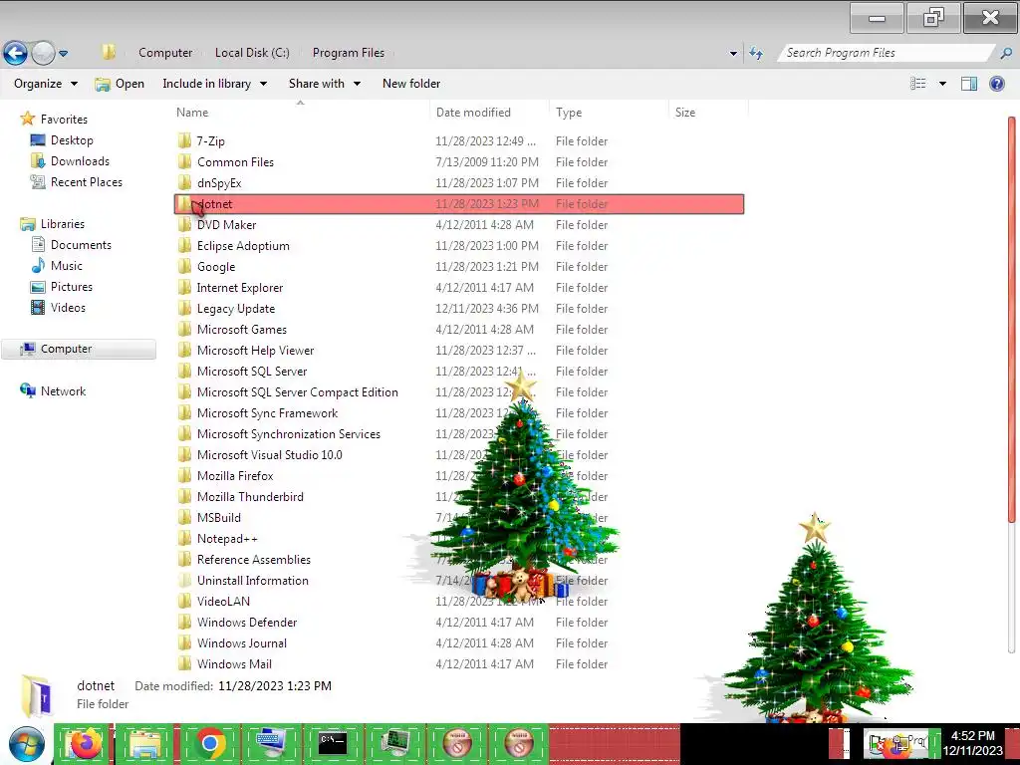Select the Google folder icon
Image resolution: width=1020 pixels, height=765 pixels.
click(184, 266)
